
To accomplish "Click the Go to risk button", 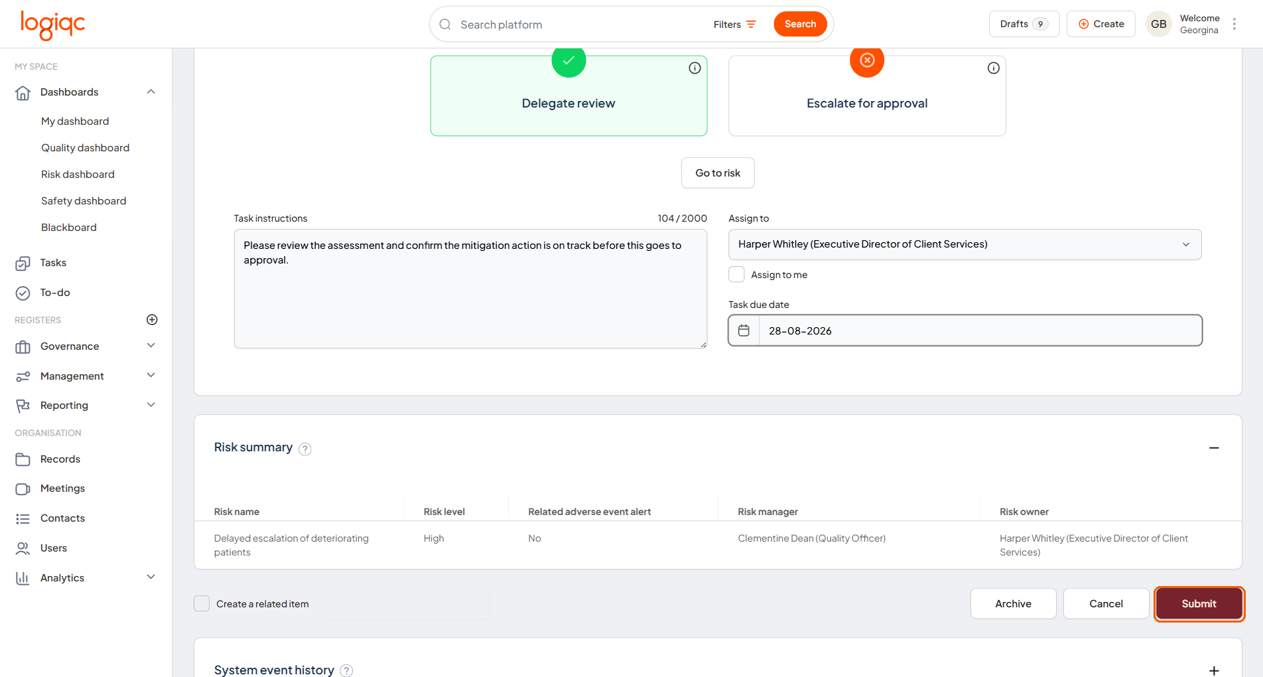I will click(718, 173).
